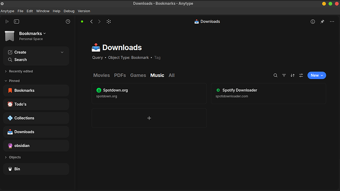
Task: Open the Spotdown.org bookmark card
Action: click(x=149, y=94)
